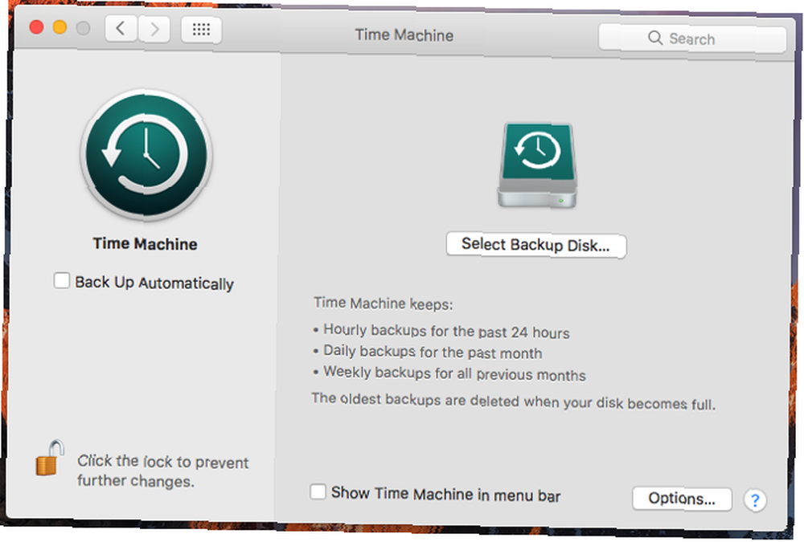Viewport: 804px width, 542px height.
Task: Click 'Hourly backups for the past 24 hours'
Action: (446, 332)
